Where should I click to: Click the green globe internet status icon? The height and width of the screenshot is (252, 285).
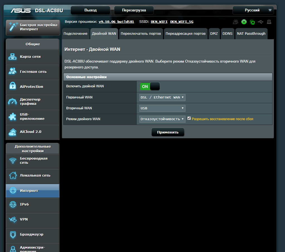244,22
